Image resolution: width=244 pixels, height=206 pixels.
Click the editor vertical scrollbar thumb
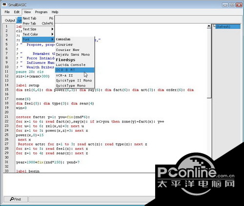pos(209,63)
